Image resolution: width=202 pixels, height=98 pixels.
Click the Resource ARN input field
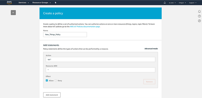click(x=100, y=70)
